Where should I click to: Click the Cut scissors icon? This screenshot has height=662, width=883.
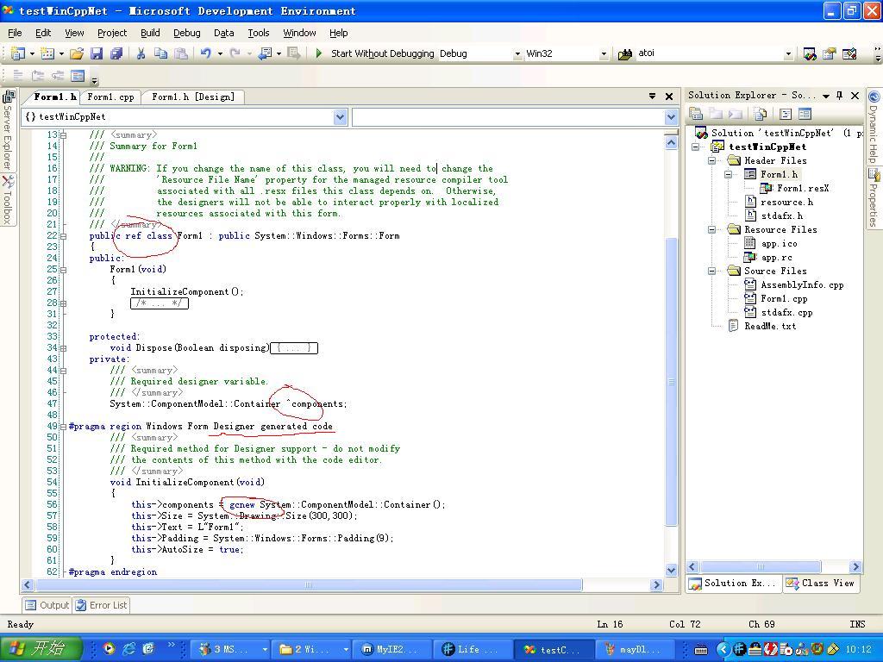(141, 53)
